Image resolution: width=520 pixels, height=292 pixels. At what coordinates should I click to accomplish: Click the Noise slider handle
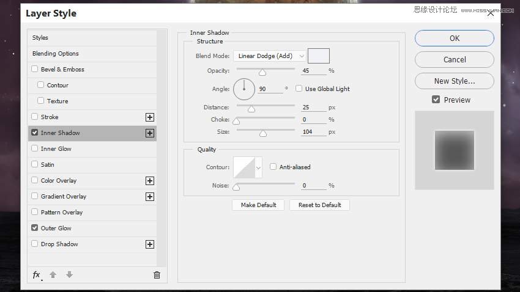pos(236,187)
